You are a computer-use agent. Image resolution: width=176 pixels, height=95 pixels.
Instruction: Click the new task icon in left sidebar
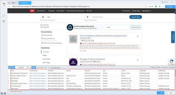(x=4, y=16)
